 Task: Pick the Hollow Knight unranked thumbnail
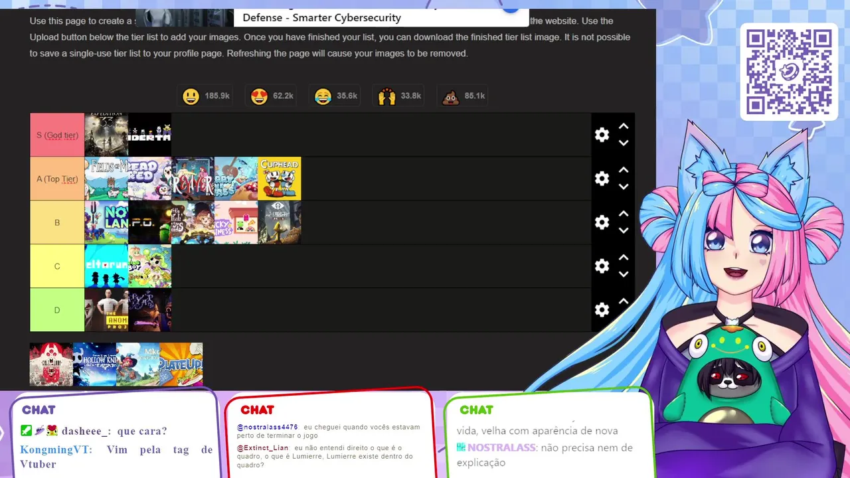[94, 364]
